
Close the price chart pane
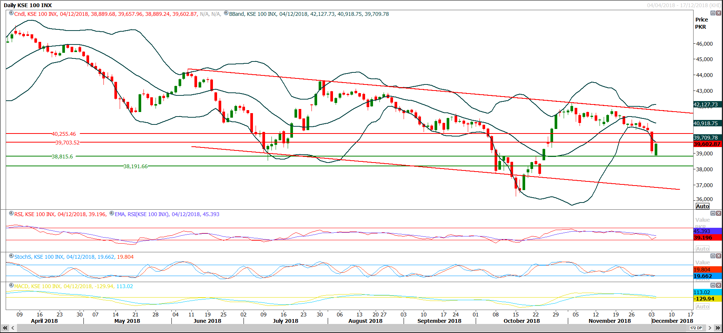click(x=718, y=13)
